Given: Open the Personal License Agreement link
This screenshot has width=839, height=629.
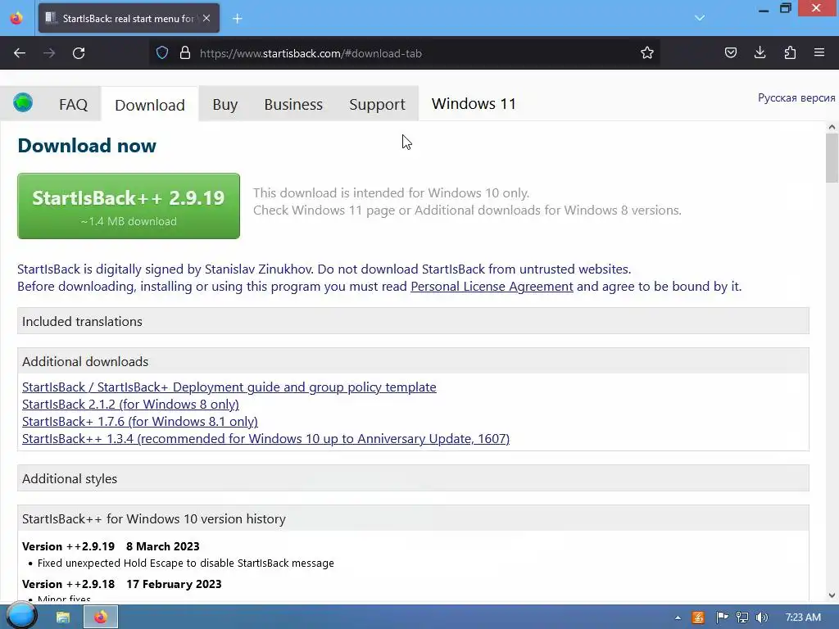Looking at the screenshot, I should point(492,287).
